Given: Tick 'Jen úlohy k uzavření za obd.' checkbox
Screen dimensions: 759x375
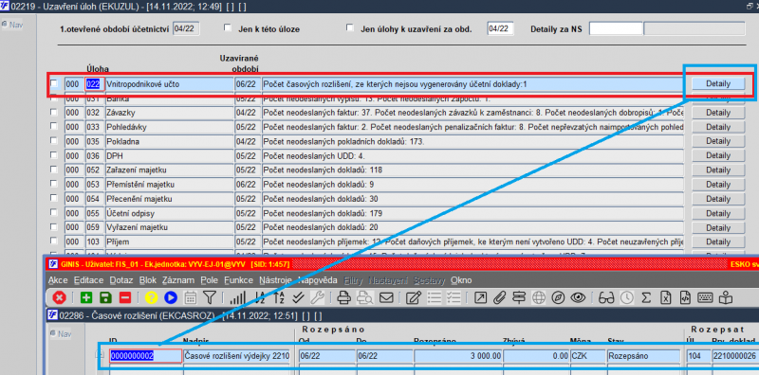Looking at the screenshot, I should [x=350, y=28].
